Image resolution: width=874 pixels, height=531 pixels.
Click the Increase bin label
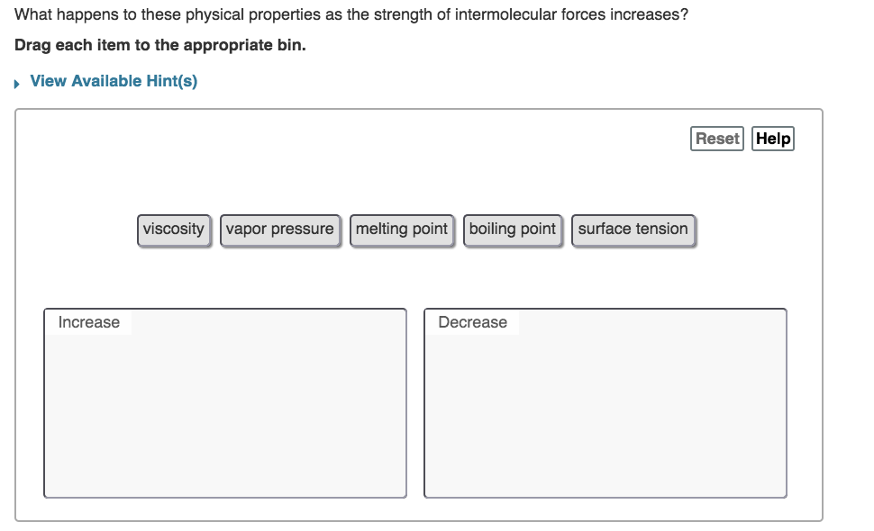pyautogui.click(x=87, y=322)
